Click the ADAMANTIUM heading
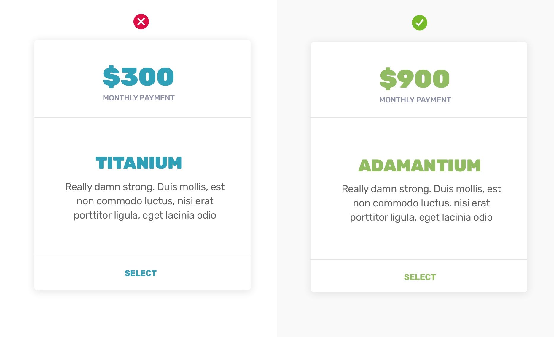This screenshot has height=337, width=554. [420, 165]
